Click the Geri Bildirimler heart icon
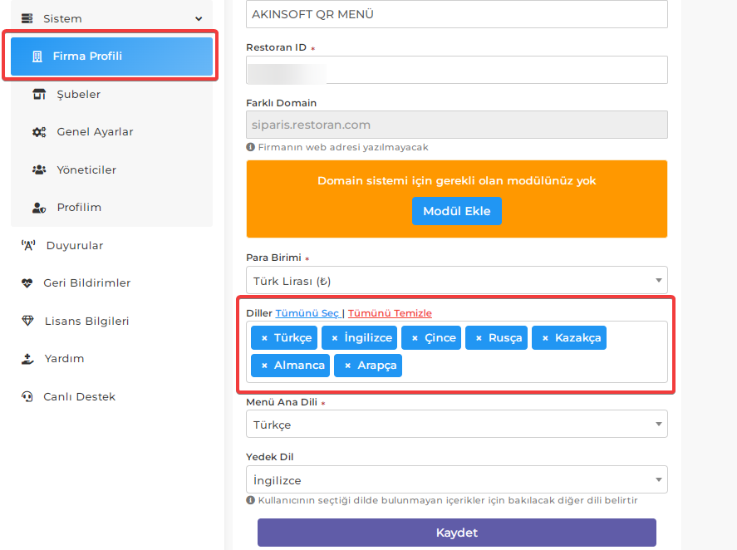The height and width of the screenshot is (550, 737). [x=27, y=283]
